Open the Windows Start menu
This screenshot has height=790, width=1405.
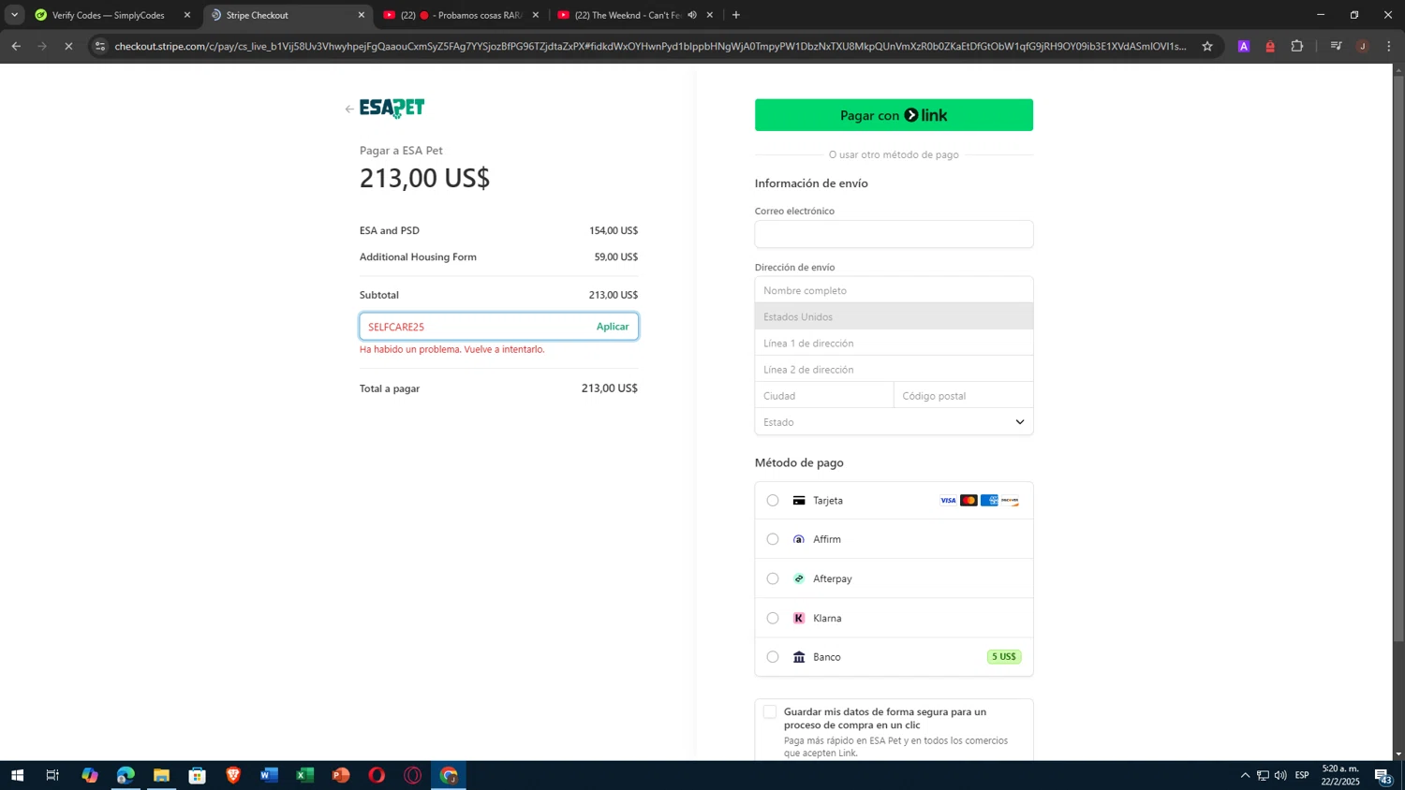(x=17, y=775)
